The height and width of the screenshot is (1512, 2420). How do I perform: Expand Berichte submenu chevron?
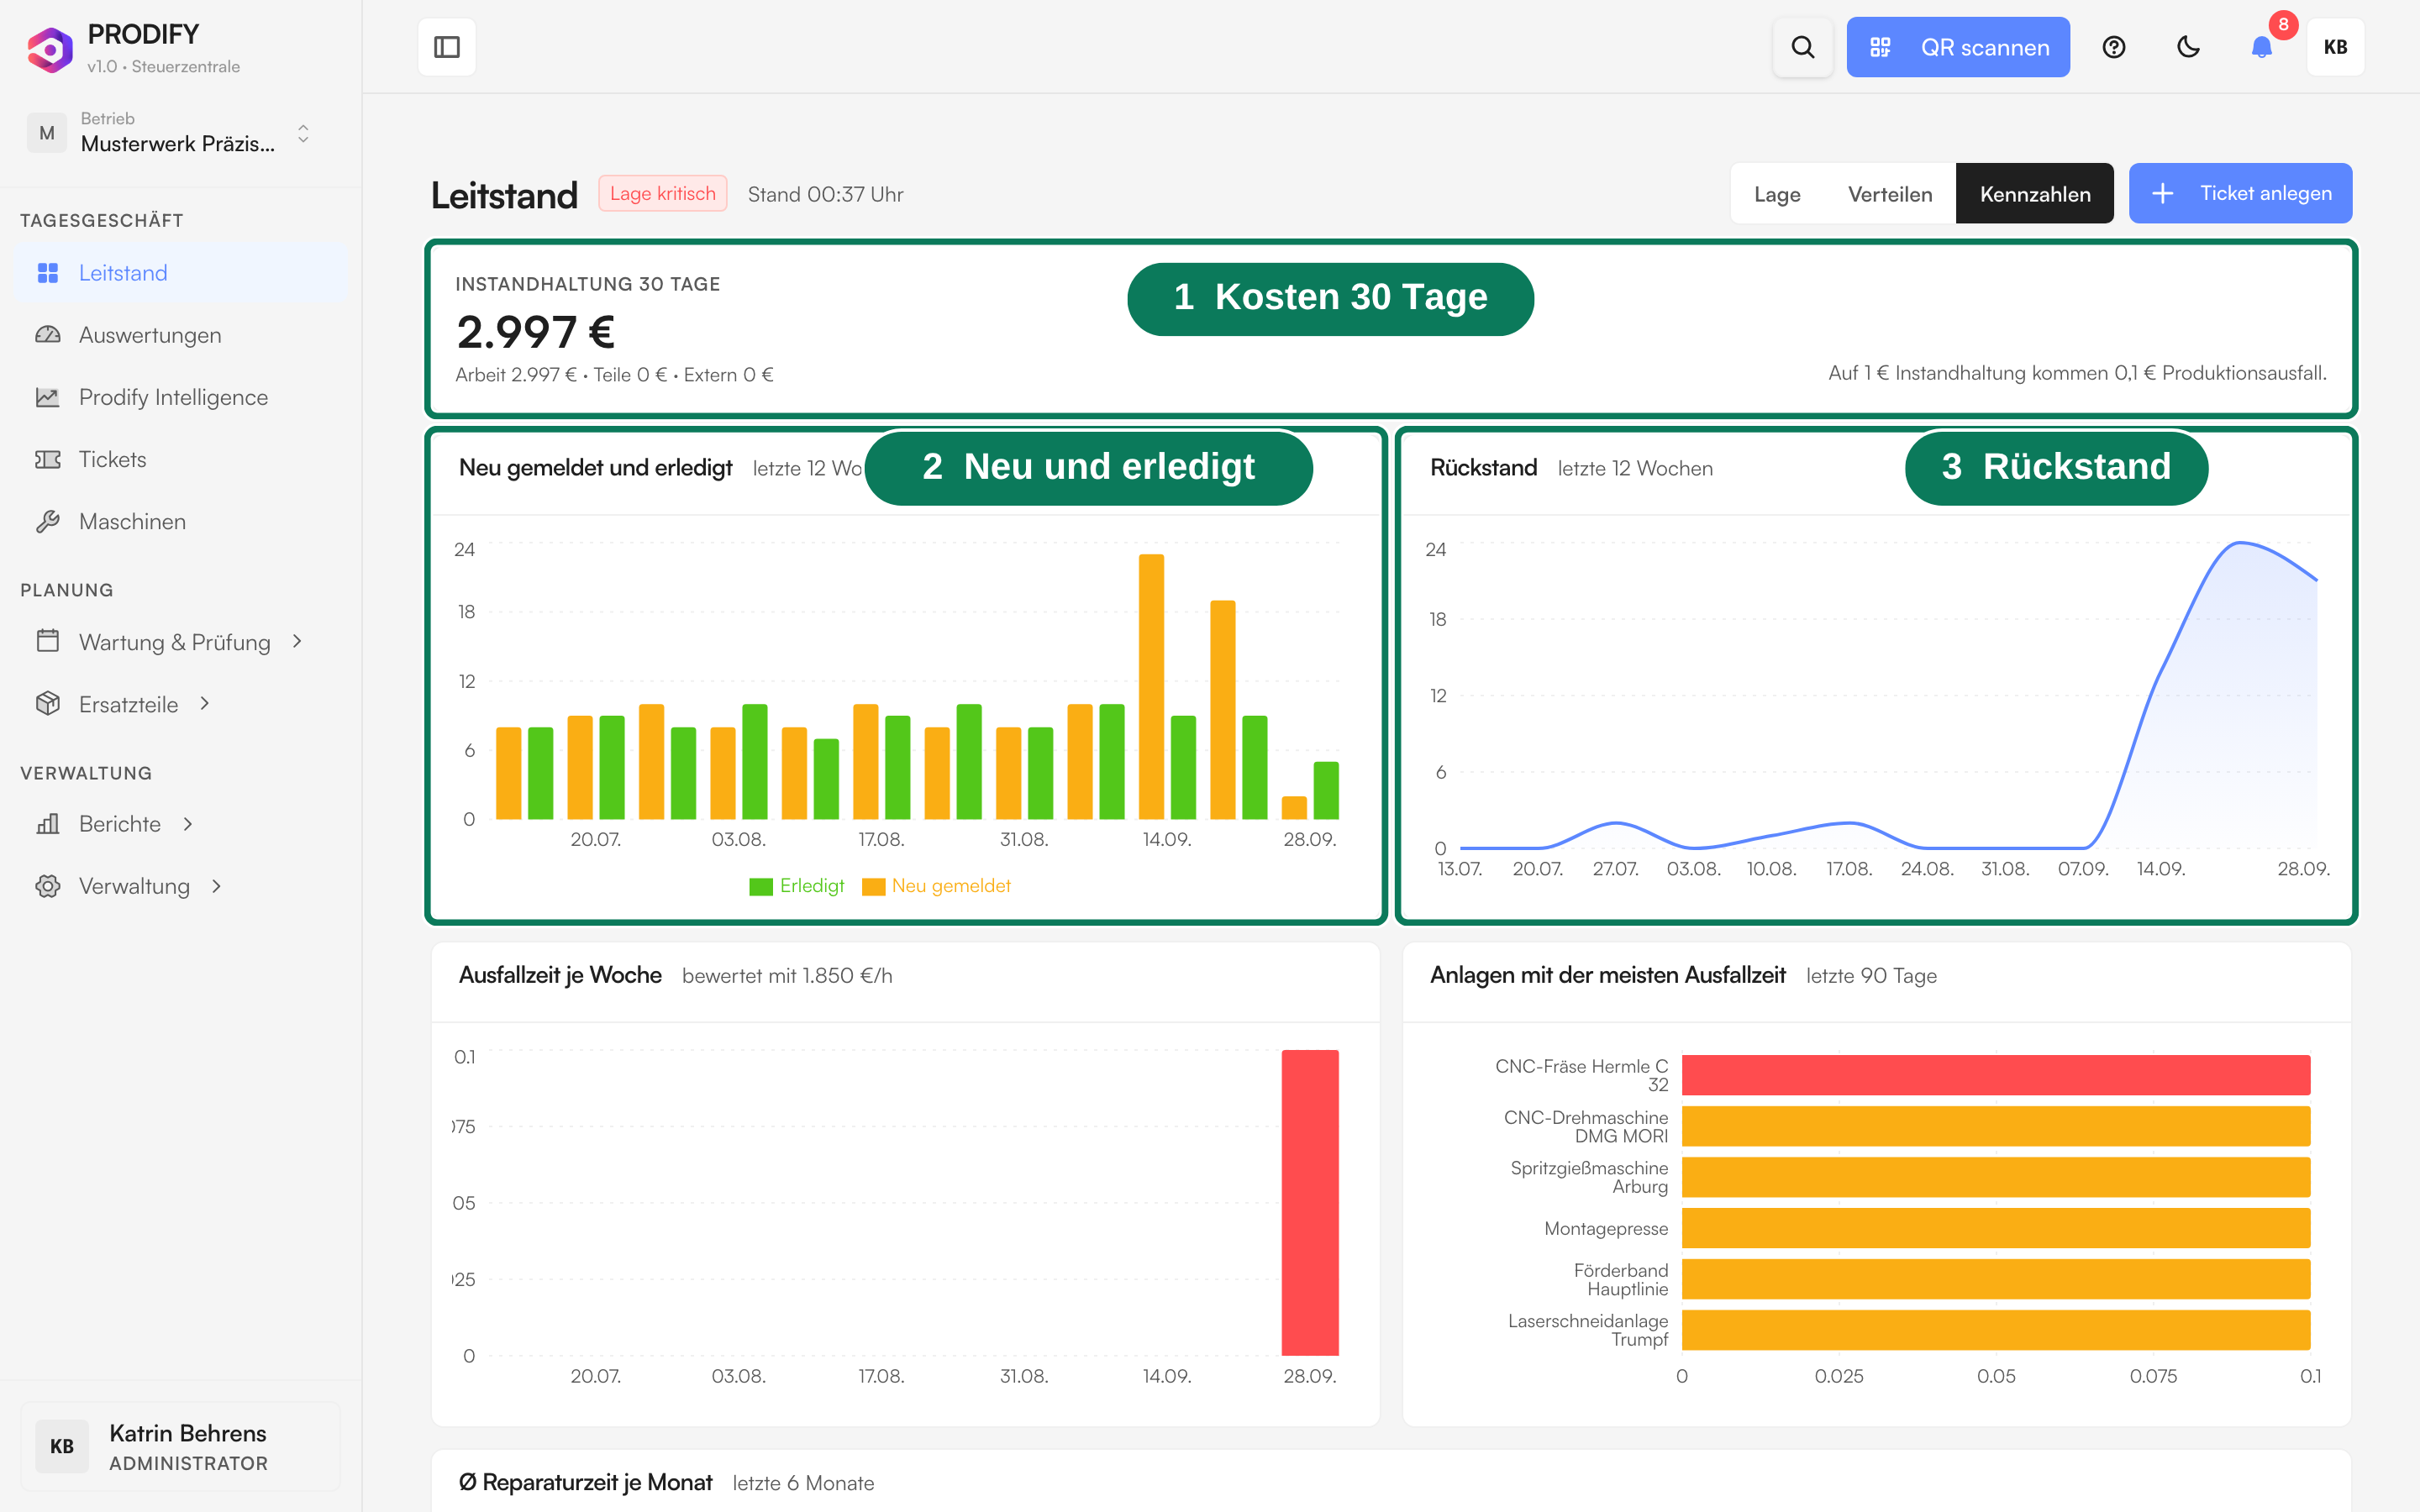188,824
